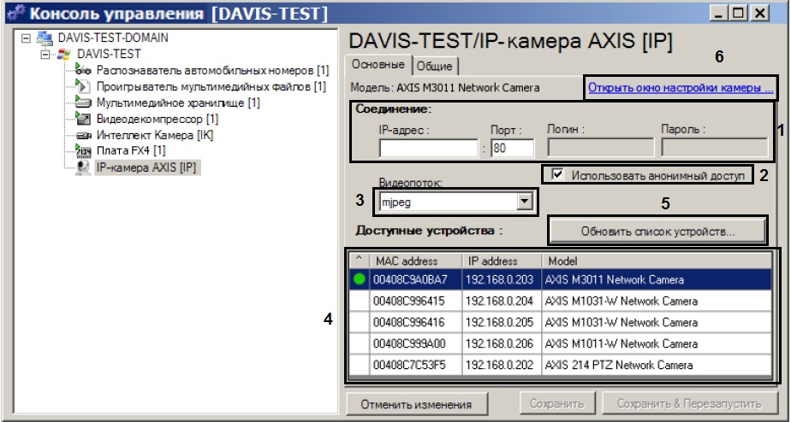Viewport: 791px width, 422px height.
Task: Click the Отменить изменения button
Action: tap(416, 404)
